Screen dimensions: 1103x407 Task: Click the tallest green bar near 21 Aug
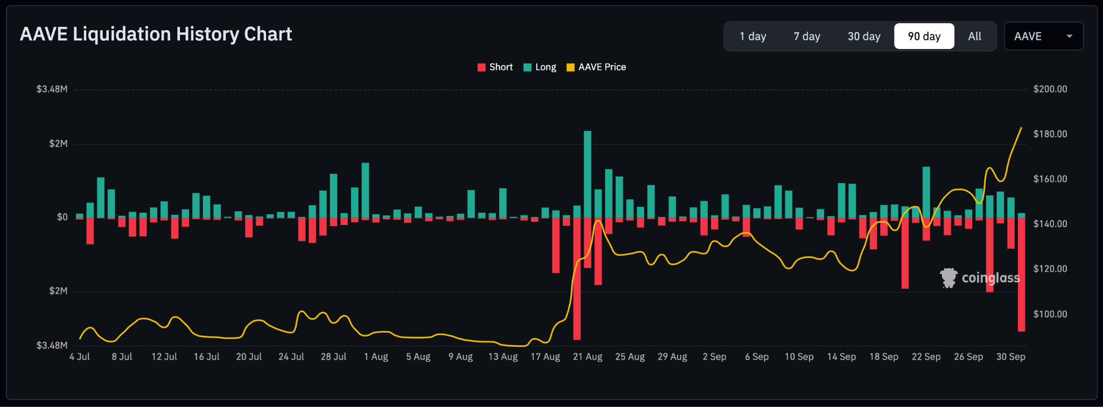coord(588,174)
